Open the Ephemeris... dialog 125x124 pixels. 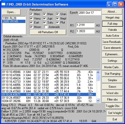[112, 54]
